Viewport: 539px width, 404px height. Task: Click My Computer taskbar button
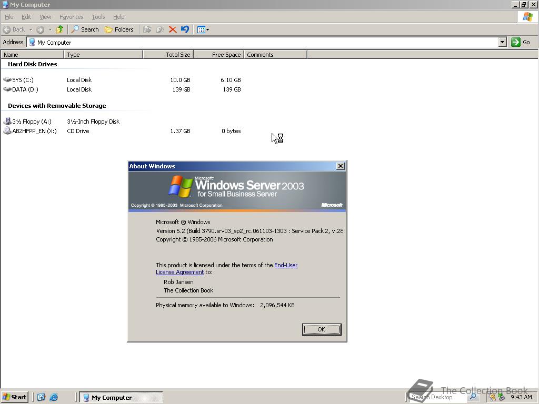pos(121,398)
